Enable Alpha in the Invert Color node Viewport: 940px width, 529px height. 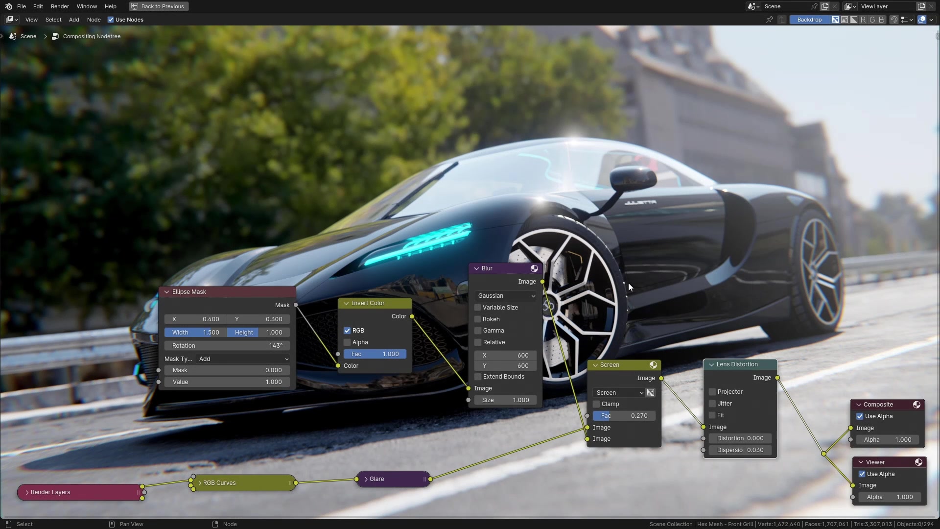(x=347, y=342)
